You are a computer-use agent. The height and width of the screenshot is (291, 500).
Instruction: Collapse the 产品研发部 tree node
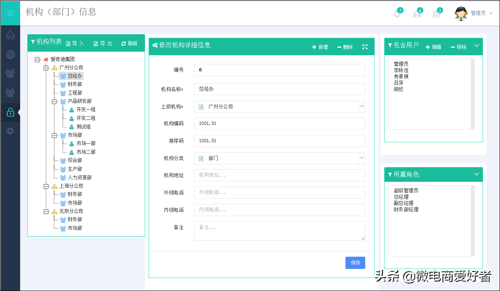point(55,101)
